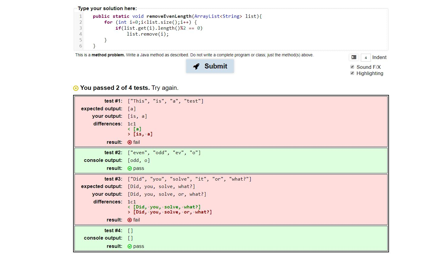Place cursor on list.remove(i); line
The height and width of the screenshot is (271, 431).
148,34
